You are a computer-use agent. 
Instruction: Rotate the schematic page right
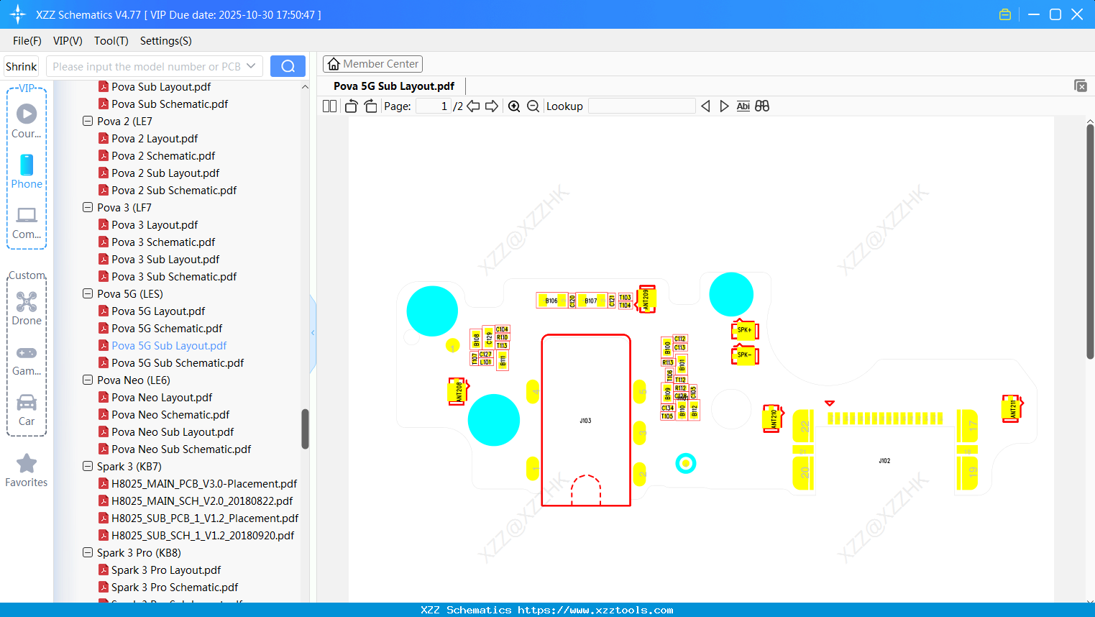(x=370, y=106)
